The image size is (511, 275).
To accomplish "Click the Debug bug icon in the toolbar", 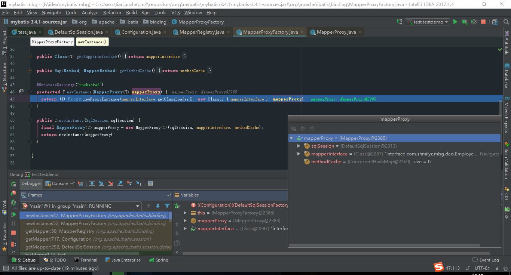I will (x=464, y=22).
